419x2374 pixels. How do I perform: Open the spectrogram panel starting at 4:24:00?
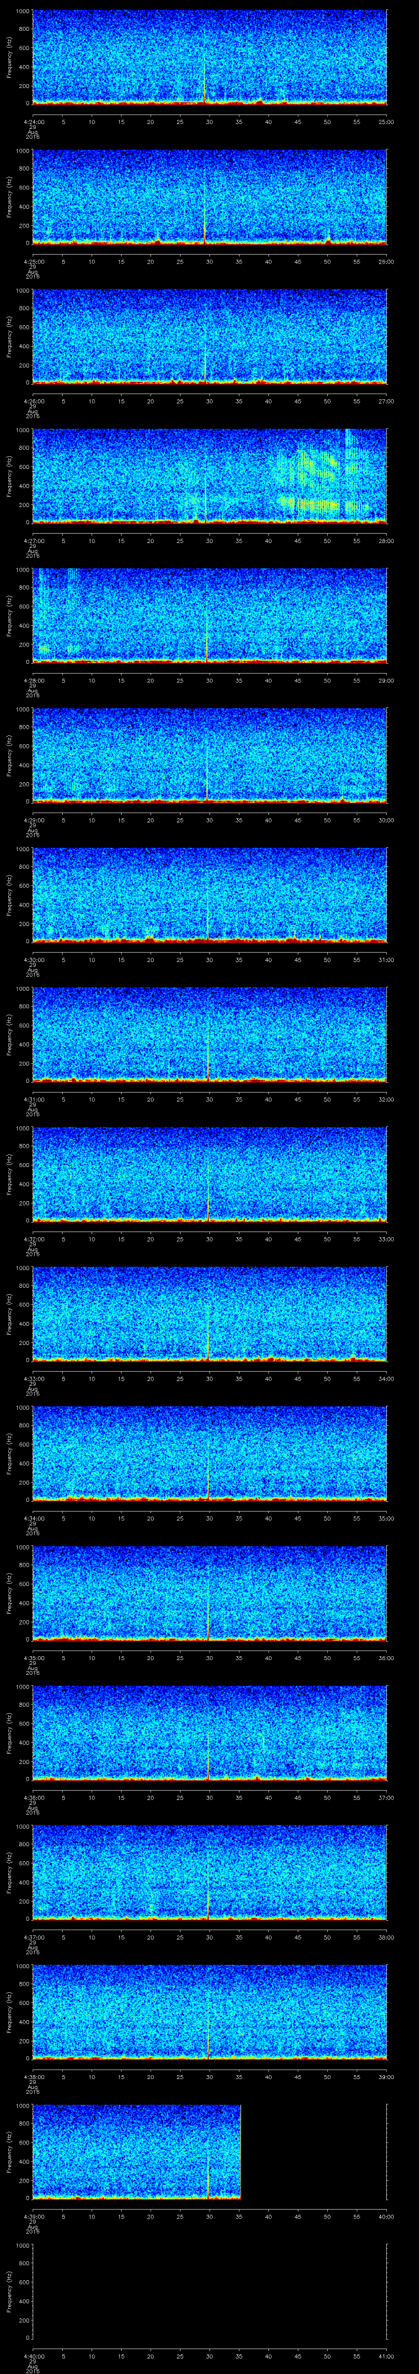209,57
